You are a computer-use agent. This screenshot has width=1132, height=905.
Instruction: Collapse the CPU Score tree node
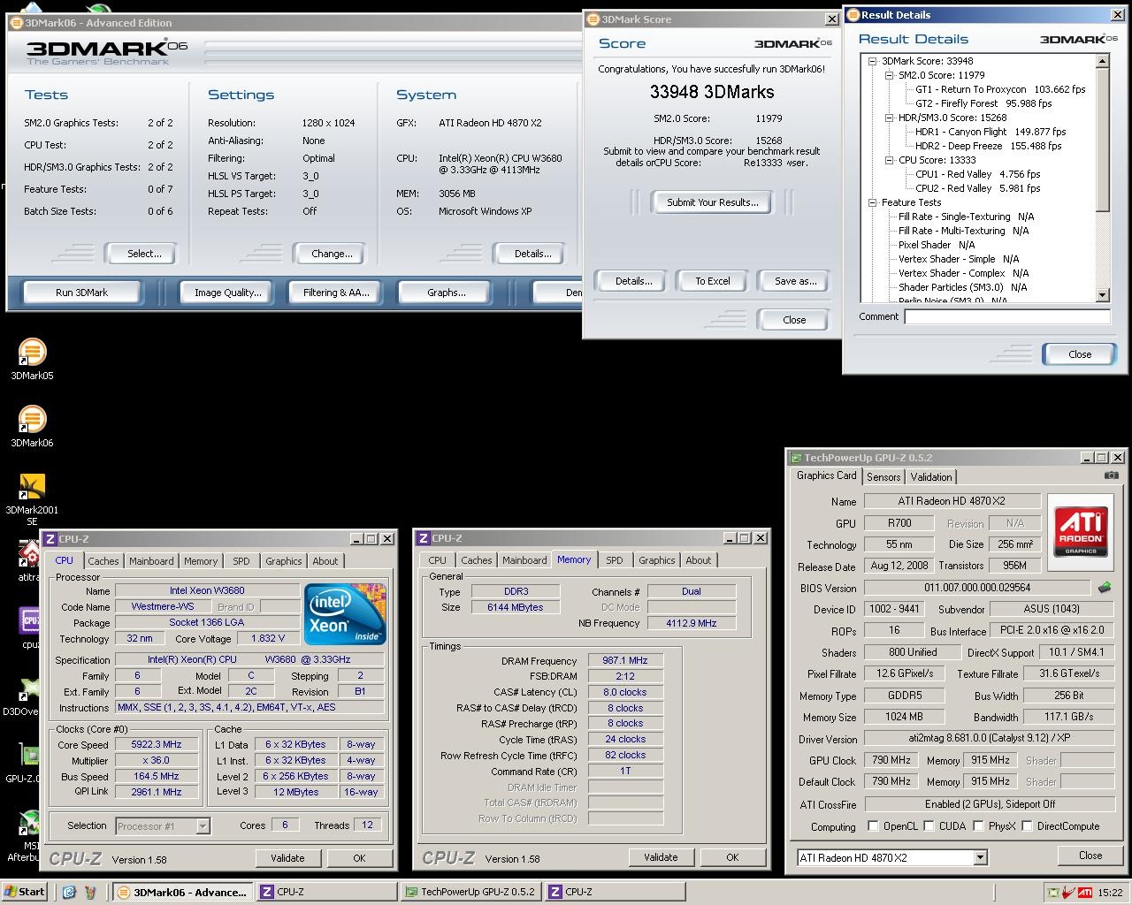(890, 161)
